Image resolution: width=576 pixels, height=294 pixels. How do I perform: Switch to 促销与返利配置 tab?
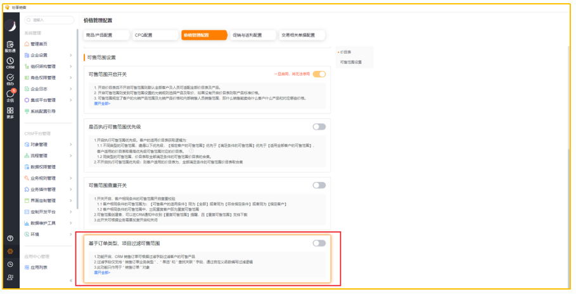[x=253, y=35]
